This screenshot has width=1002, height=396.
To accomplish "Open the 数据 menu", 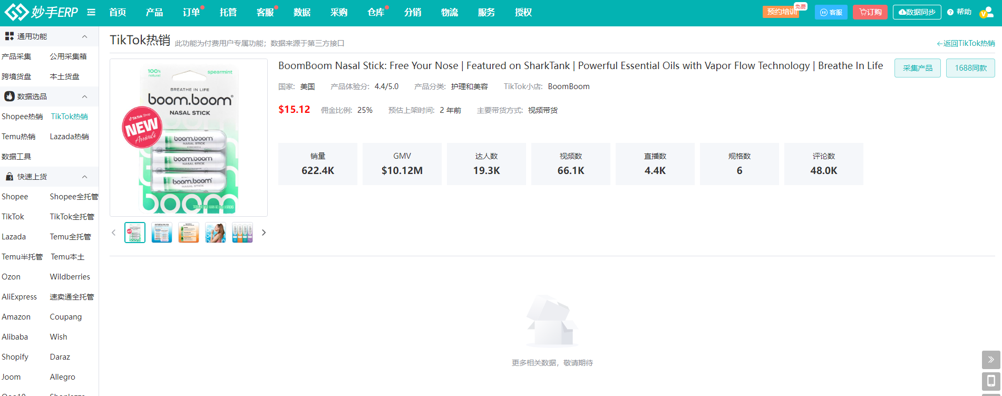I will [x=302, y=12].
